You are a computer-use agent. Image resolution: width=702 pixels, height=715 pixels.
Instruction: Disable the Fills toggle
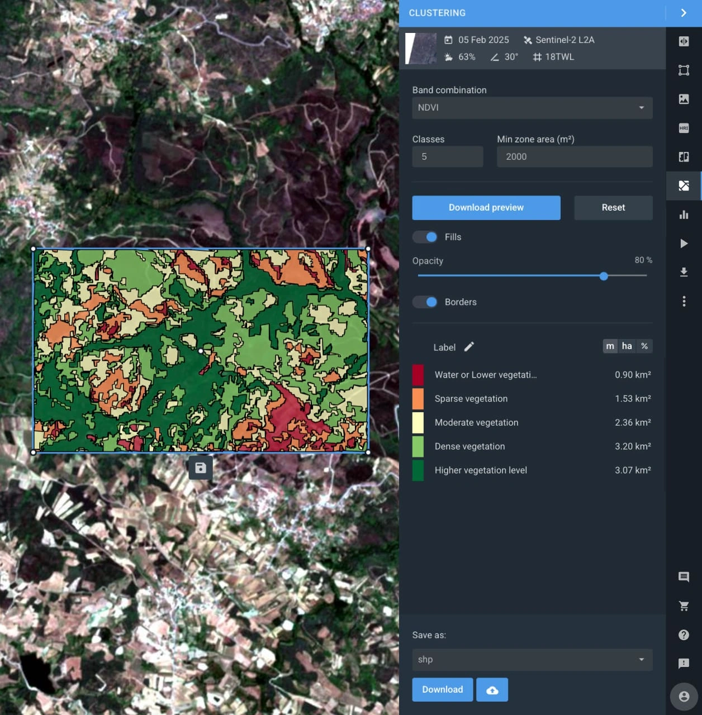[425, 237]
